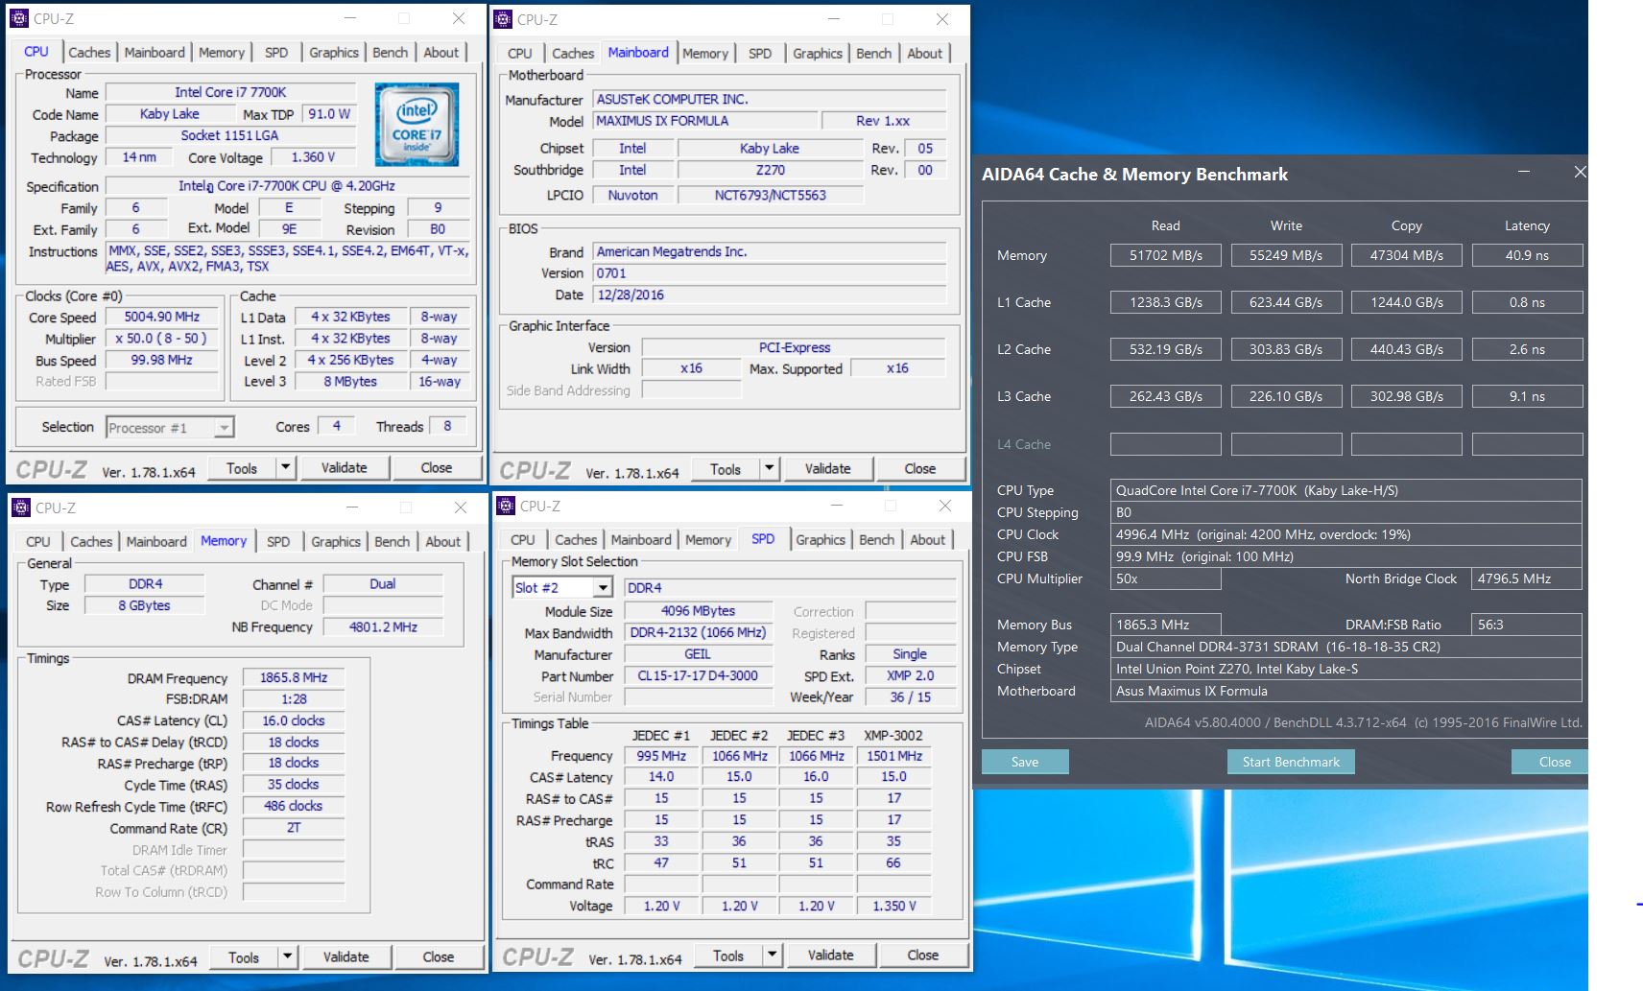Screen dimensions: 1643x991
Task: Expand the Tools arrow in the Mainboard window
Action: [769, 469]
